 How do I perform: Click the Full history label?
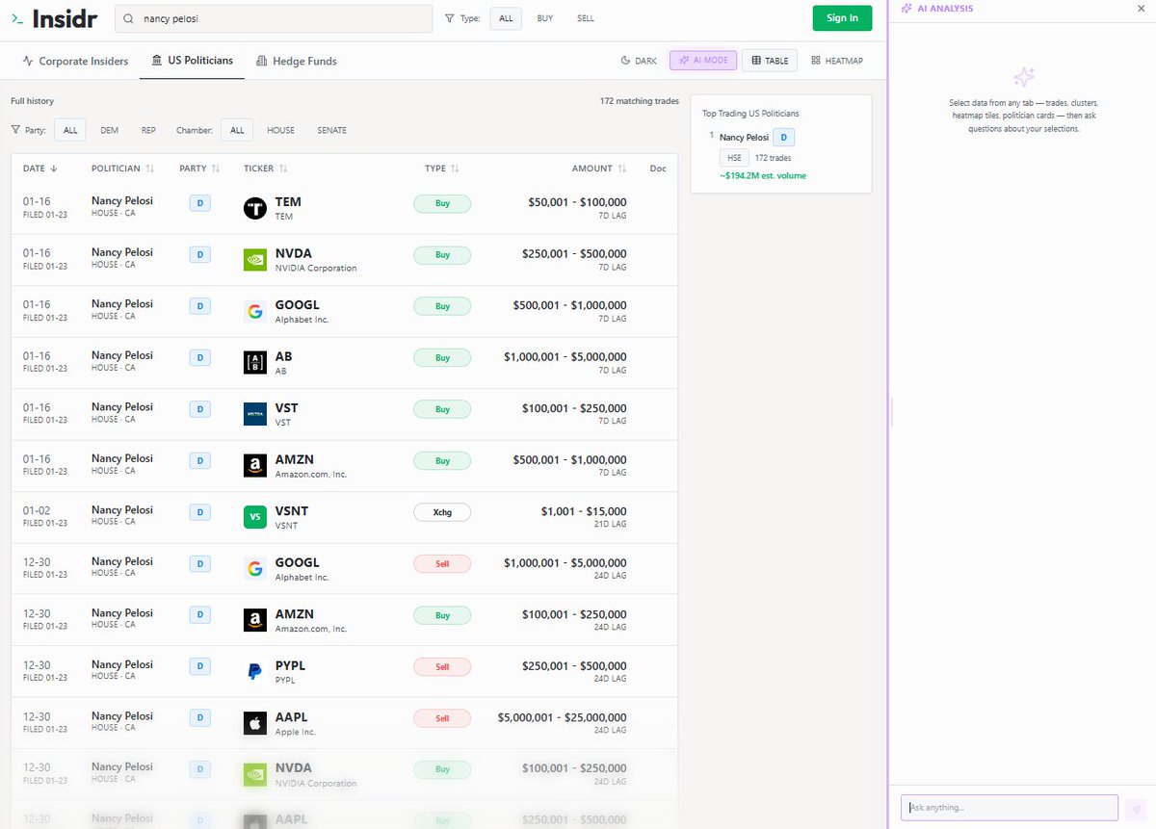tap(33, 101)
